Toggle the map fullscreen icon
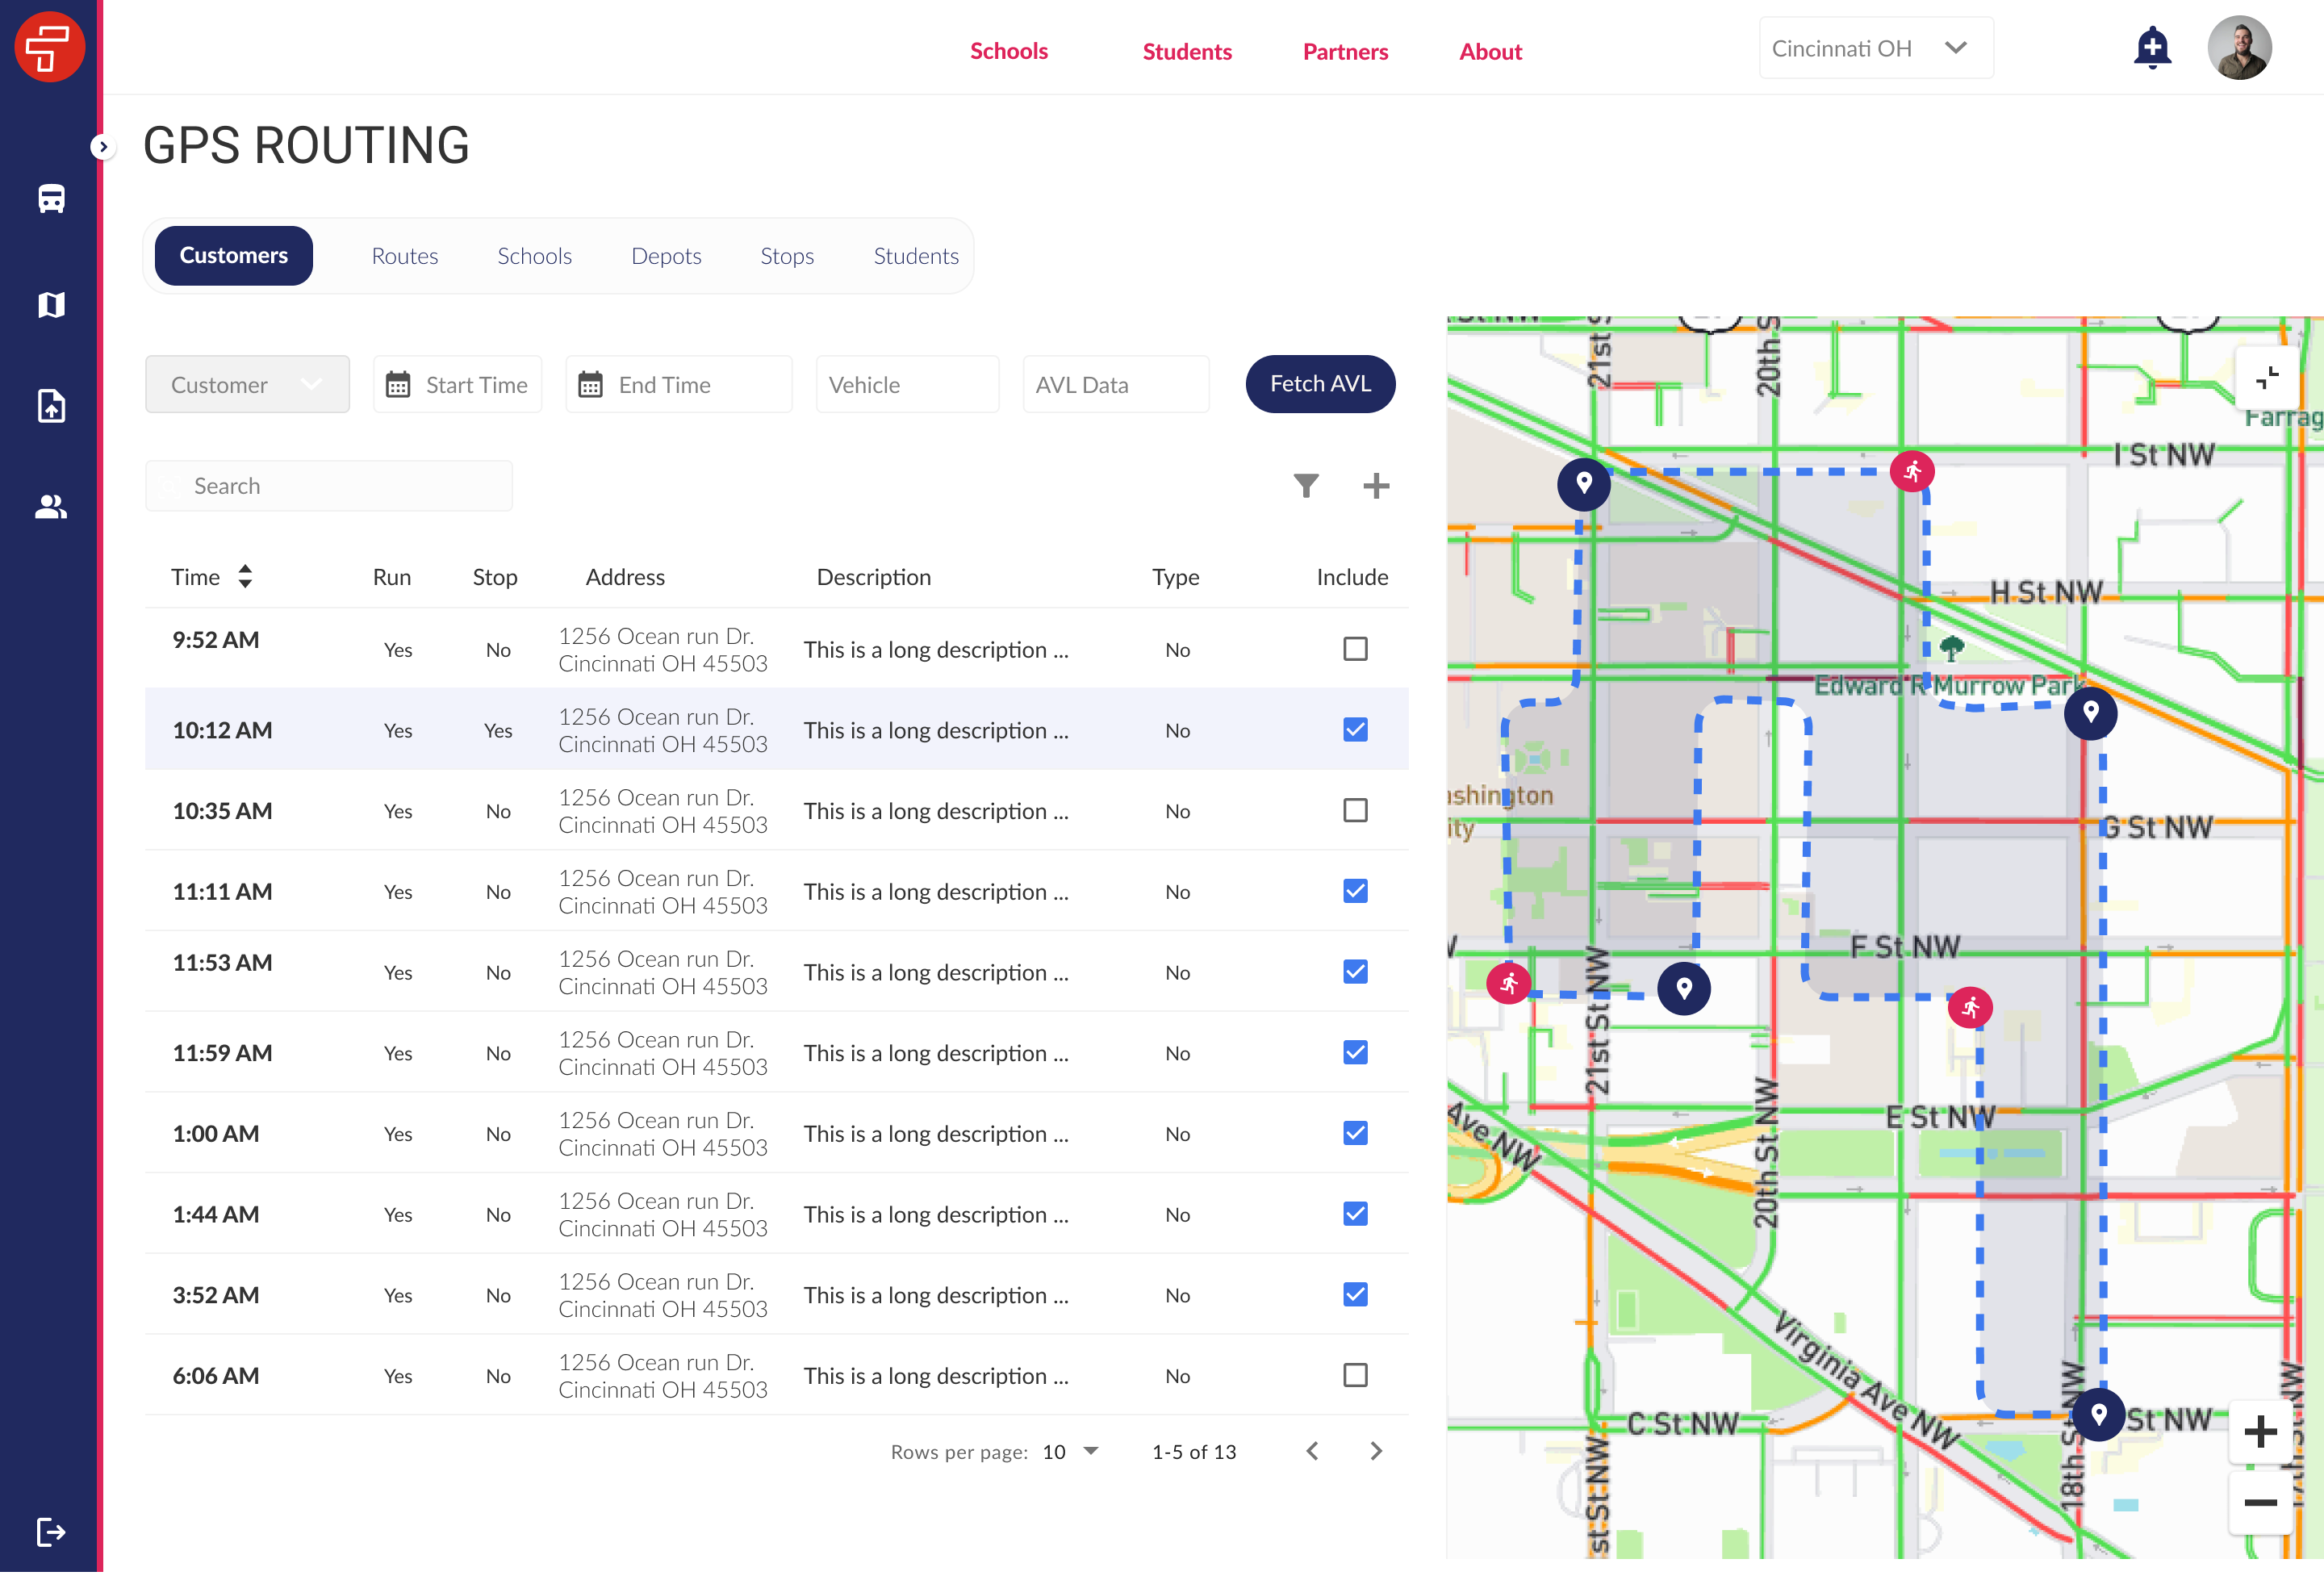Viewport: 2324px width, 1580px height. click(x=2267, y=378)
